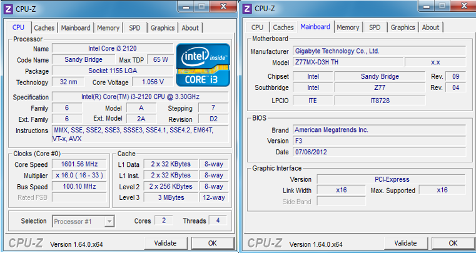Viewport: 476px width, 253px height.
Task: Open SPD tab in the right window
Action: (x=375, y=27)
